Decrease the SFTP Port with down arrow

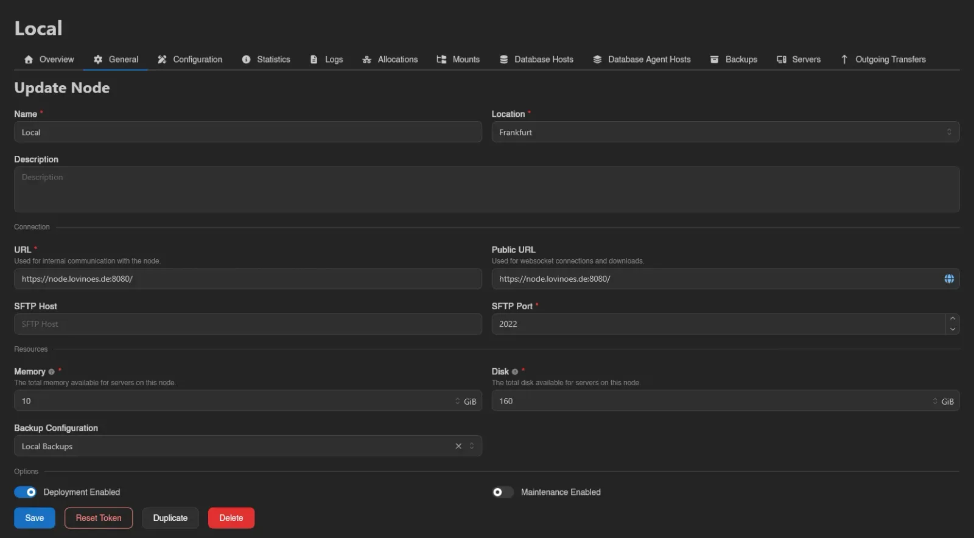pos(953,329)
